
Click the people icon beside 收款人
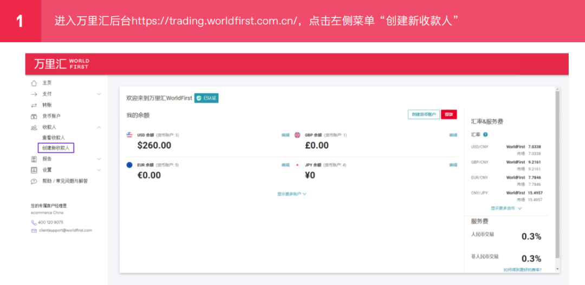pyautogui.click(x=34, y=128)
